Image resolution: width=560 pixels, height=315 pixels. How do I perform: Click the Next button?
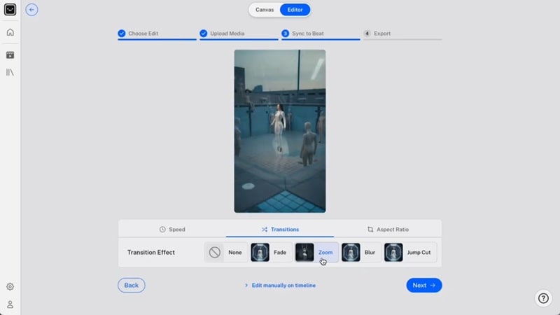(424, 286)
